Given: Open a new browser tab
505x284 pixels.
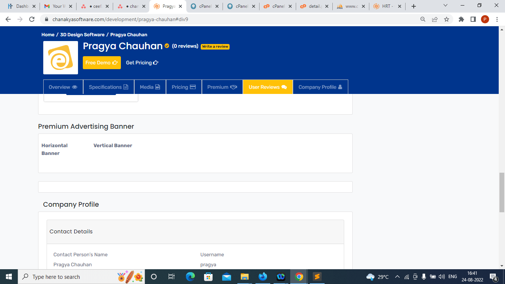Looking at the screenshot, I should click(414, 6).
